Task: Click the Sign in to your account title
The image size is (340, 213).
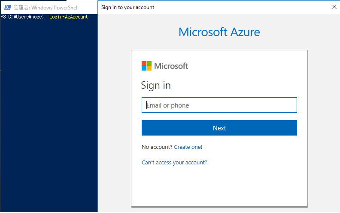Action: 128,7
